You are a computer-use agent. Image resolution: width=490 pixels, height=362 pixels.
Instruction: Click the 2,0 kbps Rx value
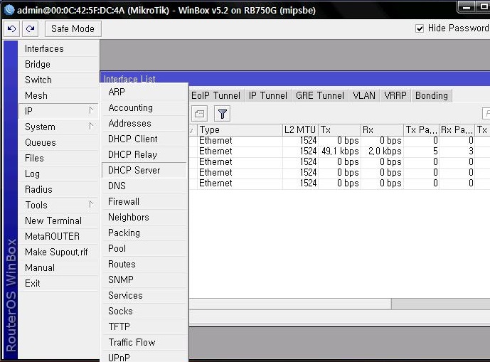pos(385,151)
